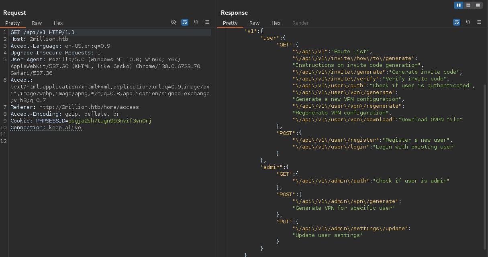Click line number 12 in the Request gutter
Viewport: 488px width, 257px height.
[x=4, y=141]
